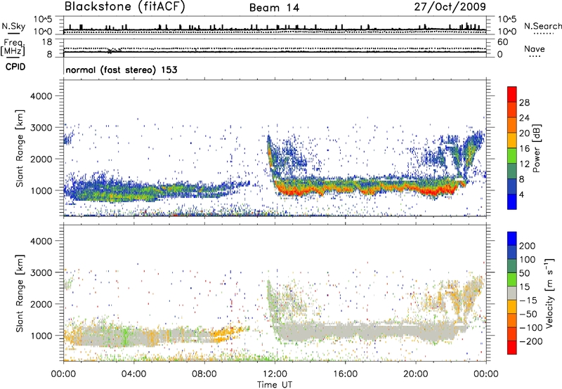562x389 pixels.
Task: Select the "18" frequency axis tick
Action: tap(47, 42)
